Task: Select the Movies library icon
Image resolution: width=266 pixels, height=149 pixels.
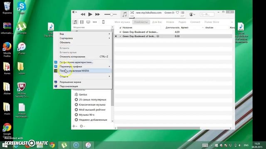Action: [82, 22]
